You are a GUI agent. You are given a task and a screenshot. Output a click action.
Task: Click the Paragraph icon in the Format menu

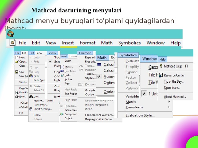81,70
